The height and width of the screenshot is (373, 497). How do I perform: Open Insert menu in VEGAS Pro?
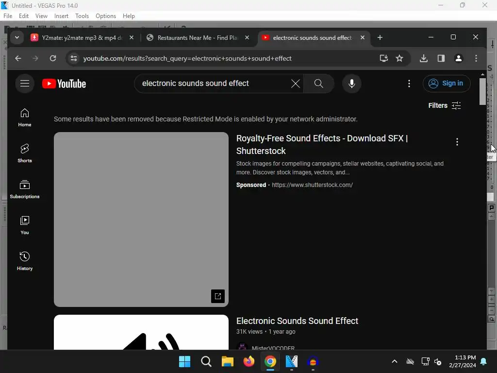click(x=61, y=16)
